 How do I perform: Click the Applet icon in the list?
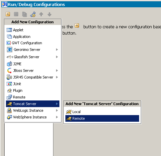9,30
